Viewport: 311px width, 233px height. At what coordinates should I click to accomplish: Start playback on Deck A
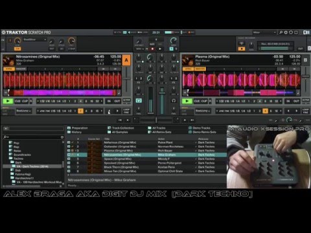click(x=8, y=101)
